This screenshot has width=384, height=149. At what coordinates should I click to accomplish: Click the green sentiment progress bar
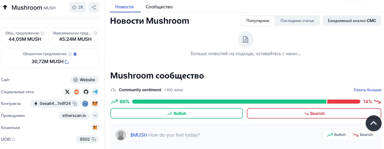click(229, 102)
